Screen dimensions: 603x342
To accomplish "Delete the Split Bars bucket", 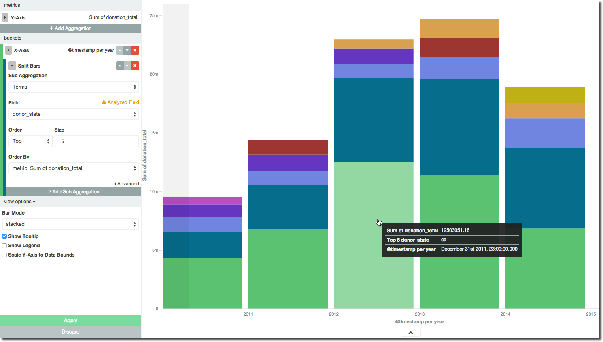I will pyautogui.click(x=135, y=66).
